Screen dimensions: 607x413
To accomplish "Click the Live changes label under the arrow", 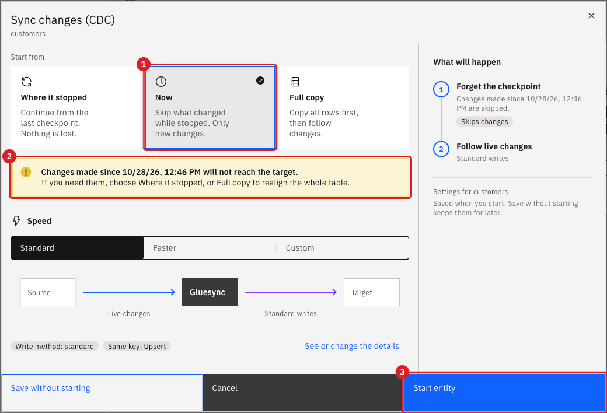I will pos(129,313).
